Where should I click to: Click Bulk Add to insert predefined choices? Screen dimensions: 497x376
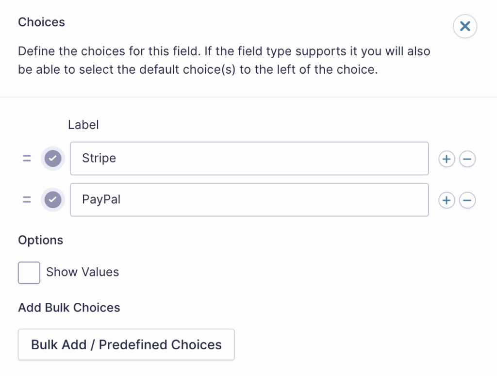tap(126, 344)
